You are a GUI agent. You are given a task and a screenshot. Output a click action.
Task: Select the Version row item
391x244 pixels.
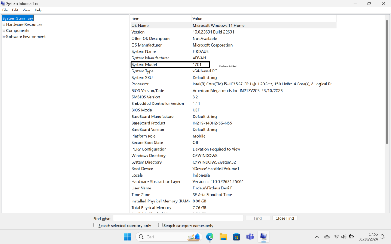138,32
